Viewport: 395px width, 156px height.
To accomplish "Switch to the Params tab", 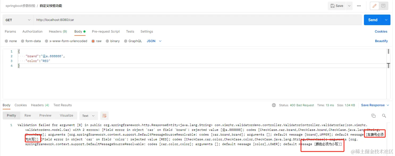I will point(10,32).
